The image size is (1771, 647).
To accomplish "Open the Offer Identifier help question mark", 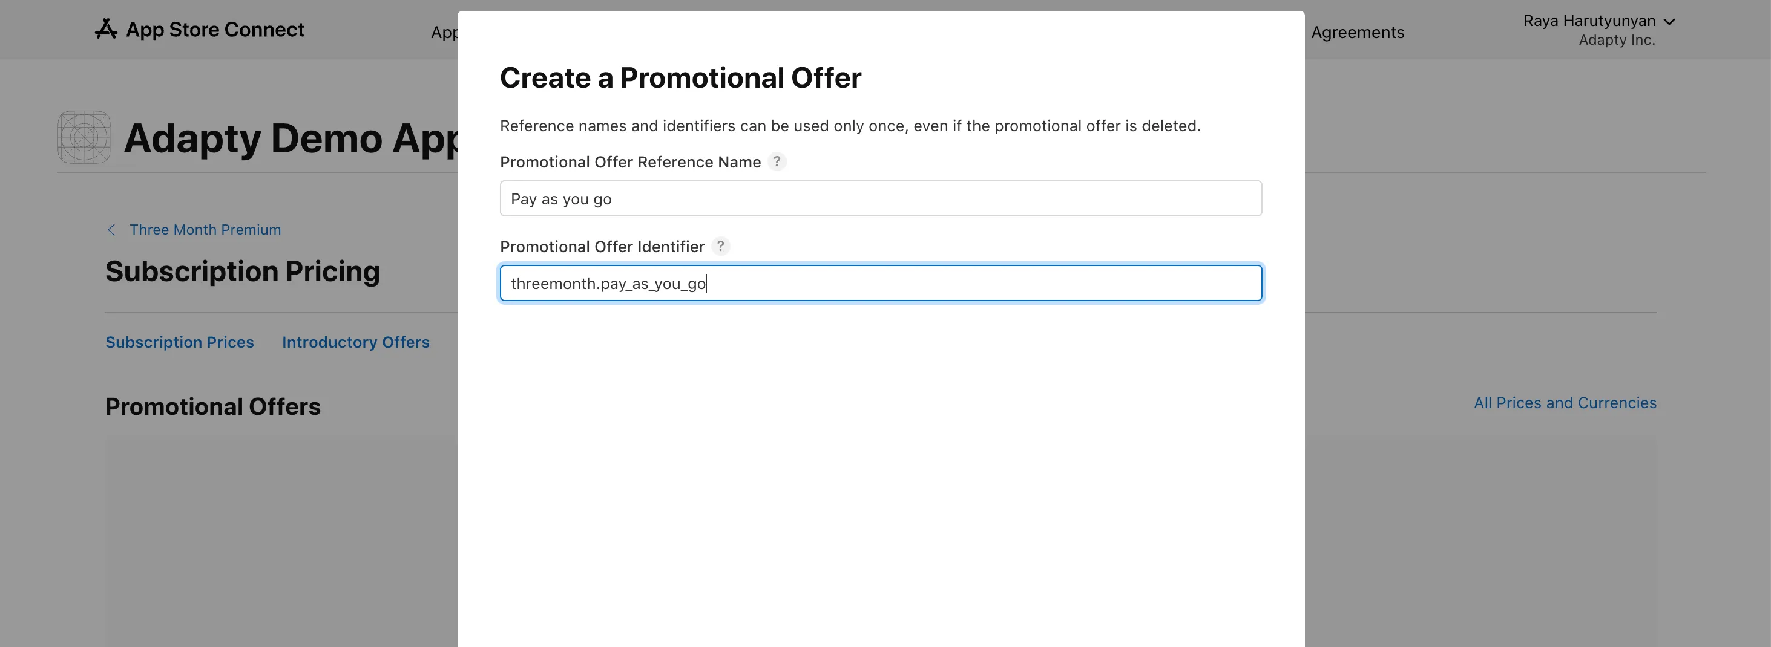I will (x=720, y=246).
